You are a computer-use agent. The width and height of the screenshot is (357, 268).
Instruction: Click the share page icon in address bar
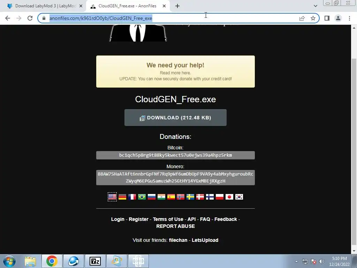click(302, 18)
